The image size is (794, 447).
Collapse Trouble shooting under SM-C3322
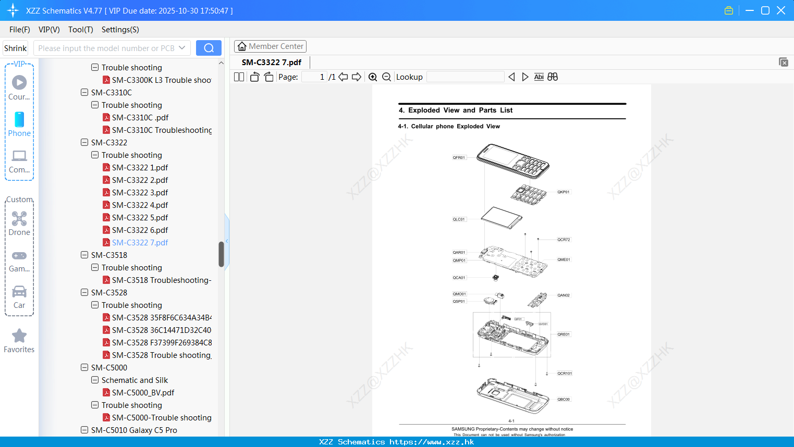(x=95, y=155)
